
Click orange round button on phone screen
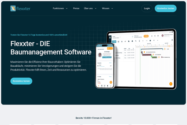pyautogui.click(x=111, y=82)
